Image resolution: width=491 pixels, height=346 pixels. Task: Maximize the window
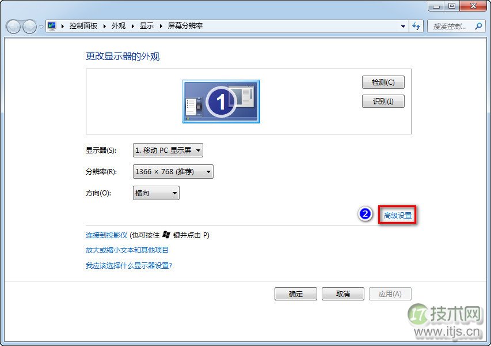pos(451,6)
